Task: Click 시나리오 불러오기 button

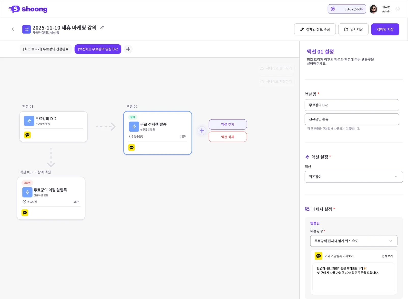Action: [276, 68]
